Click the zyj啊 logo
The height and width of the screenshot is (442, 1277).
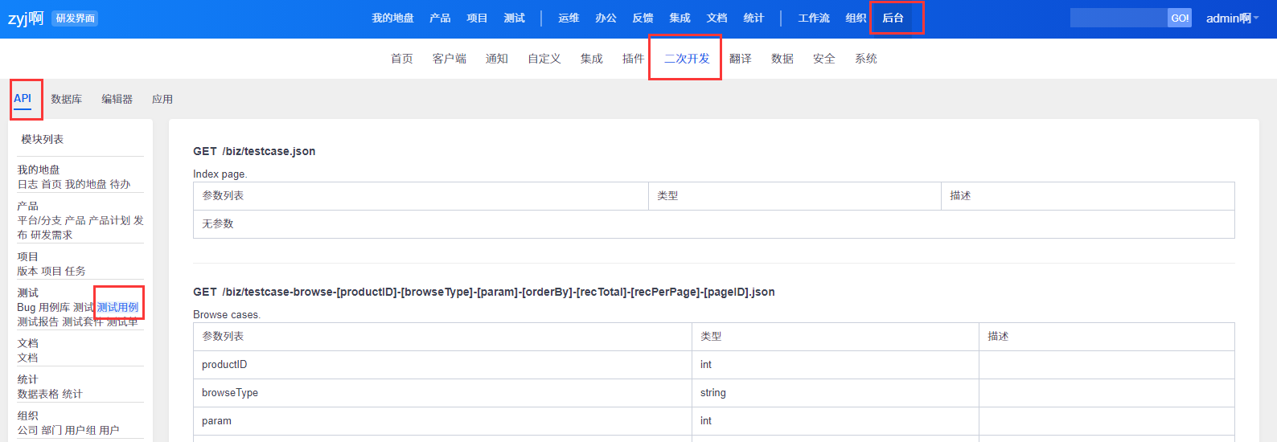tap(26, 18)
